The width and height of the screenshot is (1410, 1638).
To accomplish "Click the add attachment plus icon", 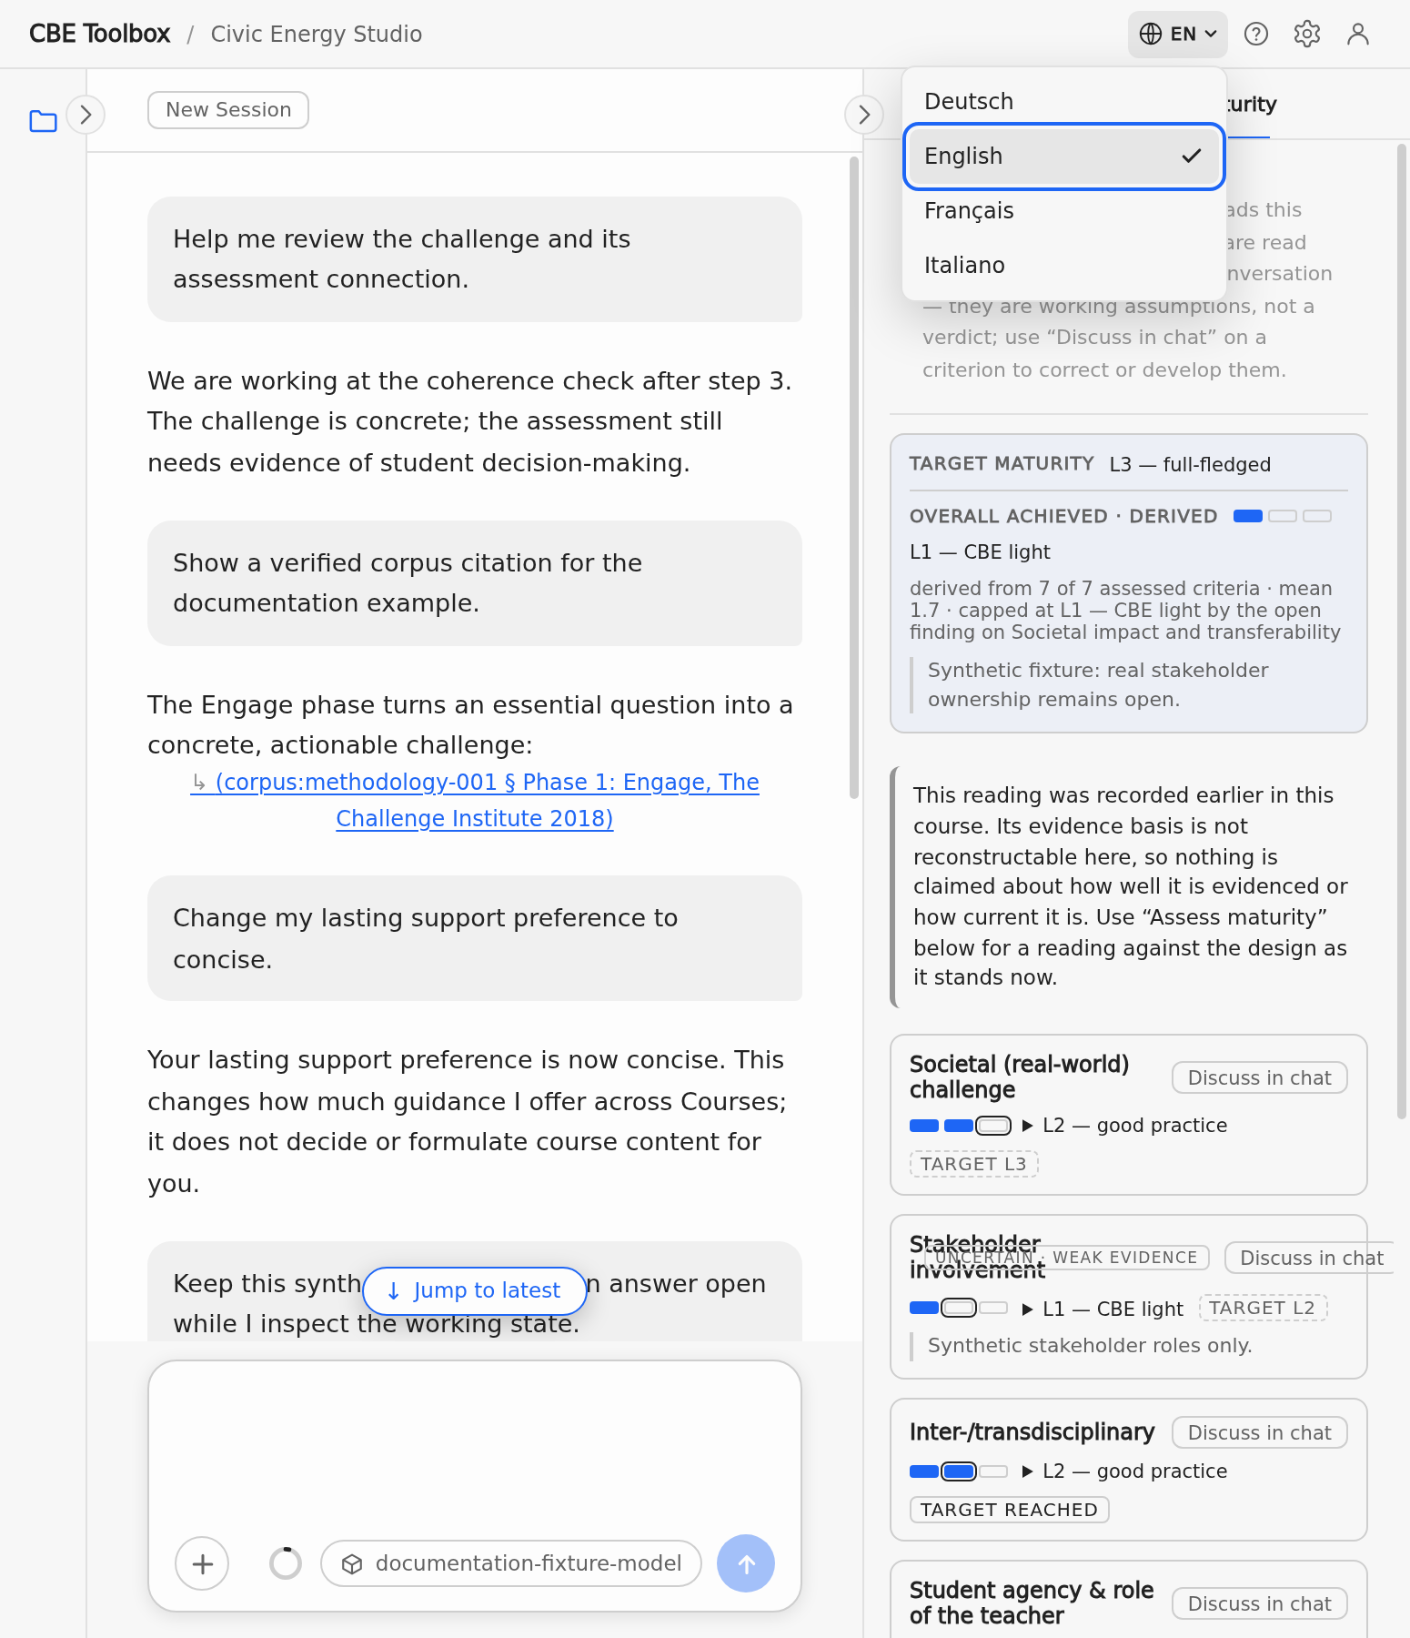I will coord(202,1563).
